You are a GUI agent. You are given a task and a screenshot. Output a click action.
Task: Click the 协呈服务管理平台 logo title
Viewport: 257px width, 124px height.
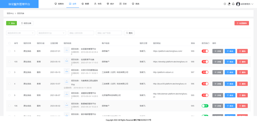point(19,4)
